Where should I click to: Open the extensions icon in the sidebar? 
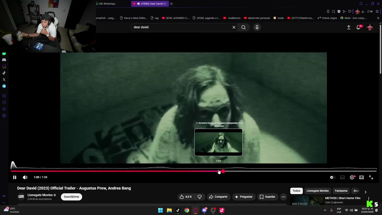point(4,109)
